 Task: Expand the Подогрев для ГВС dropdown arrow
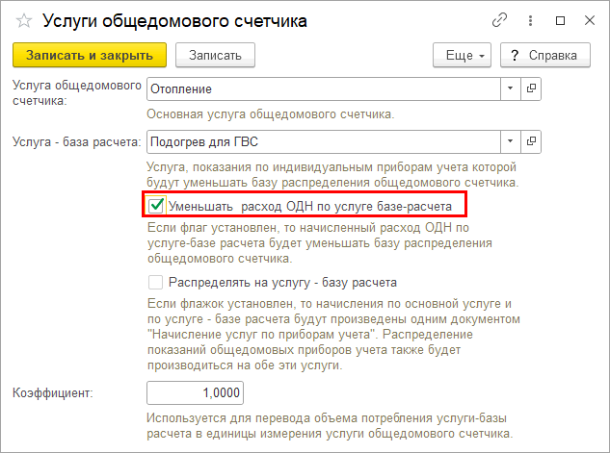point(511,141)
